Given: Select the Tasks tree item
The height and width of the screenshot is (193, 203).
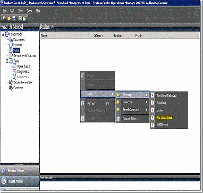Looking at the screenshot, I should pos(16,61).
